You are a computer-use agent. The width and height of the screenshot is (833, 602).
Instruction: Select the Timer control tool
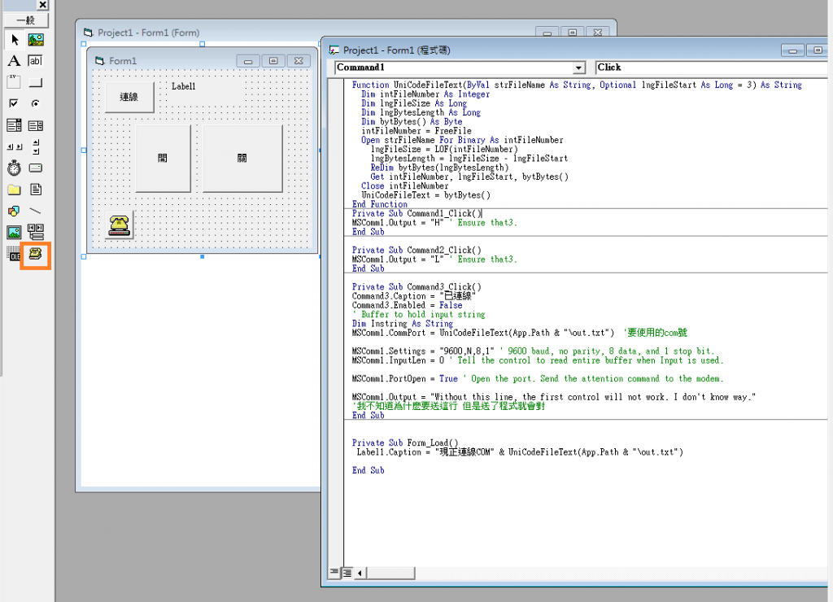click(x=12, y=168)
